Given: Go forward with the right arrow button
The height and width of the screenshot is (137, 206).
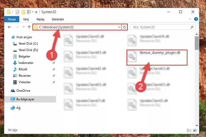Looking at the screenshot, I should coord(17,27).
